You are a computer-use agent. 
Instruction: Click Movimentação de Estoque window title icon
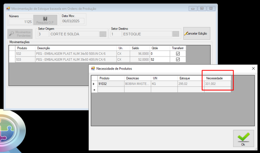coord(8,9)
